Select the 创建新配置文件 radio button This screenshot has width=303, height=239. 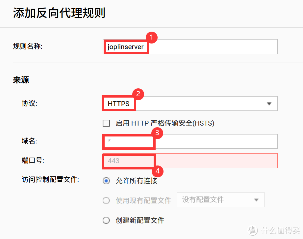106,220
